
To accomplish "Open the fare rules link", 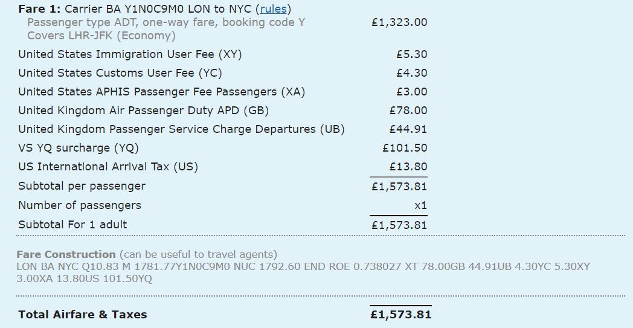I will point(273,9).
